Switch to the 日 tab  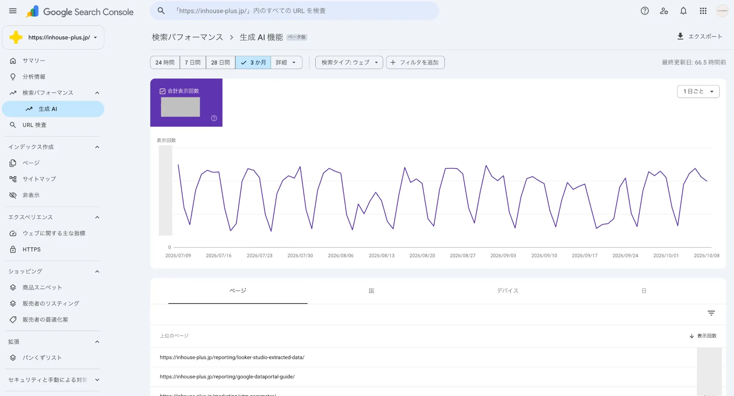(x=644, y=291)
